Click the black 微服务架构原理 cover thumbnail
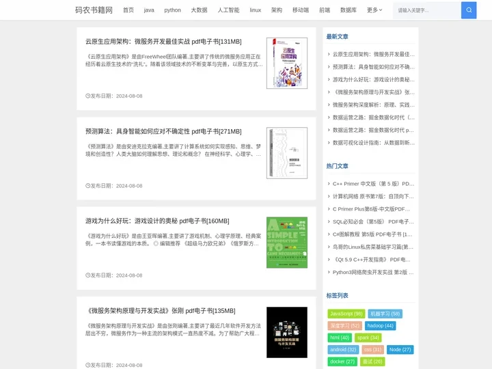492x369 pixels. point(287,332)
